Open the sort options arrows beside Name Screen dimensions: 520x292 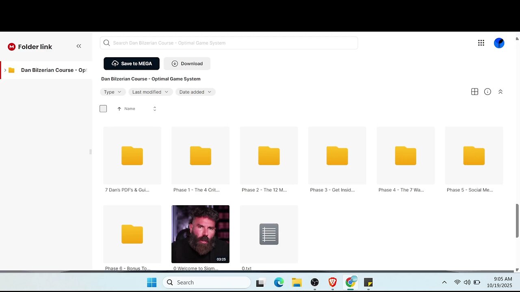tap(154, 109)
